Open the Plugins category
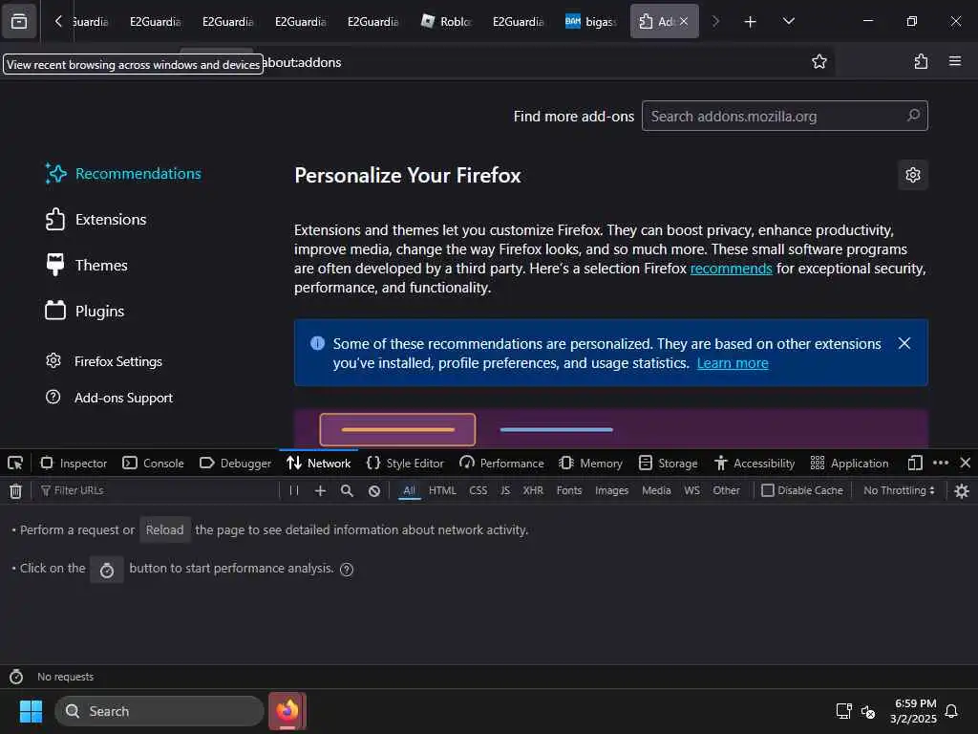The height and width of the screenshot is (734, 978). tap(84, 311)
